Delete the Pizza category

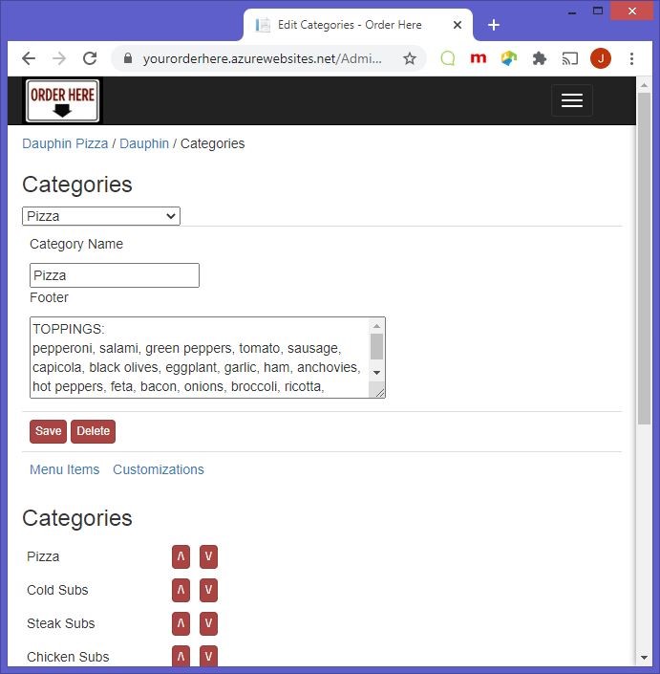pos(93,431)
